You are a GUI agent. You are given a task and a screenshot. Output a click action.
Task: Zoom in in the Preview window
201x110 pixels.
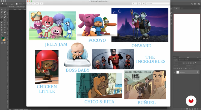(37, 4)
